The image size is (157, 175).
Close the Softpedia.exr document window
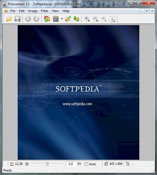[x=152, y=11]
